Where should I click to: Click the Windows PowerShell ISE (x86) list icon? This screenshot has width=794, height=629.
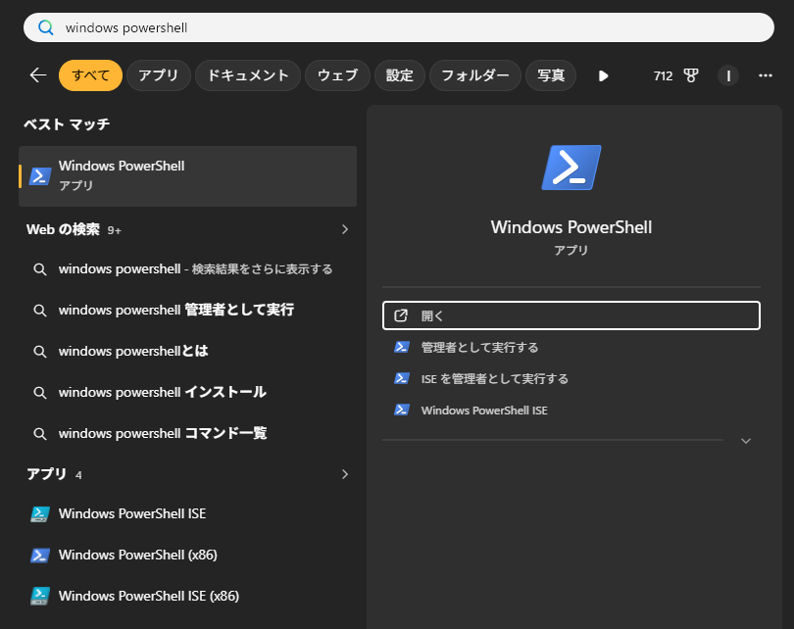pos(40,597)
